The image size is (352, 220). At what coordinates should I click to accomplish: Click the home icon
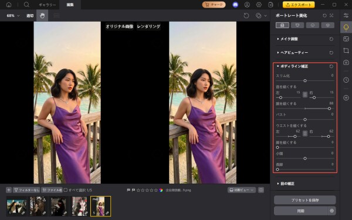[9, 5]
